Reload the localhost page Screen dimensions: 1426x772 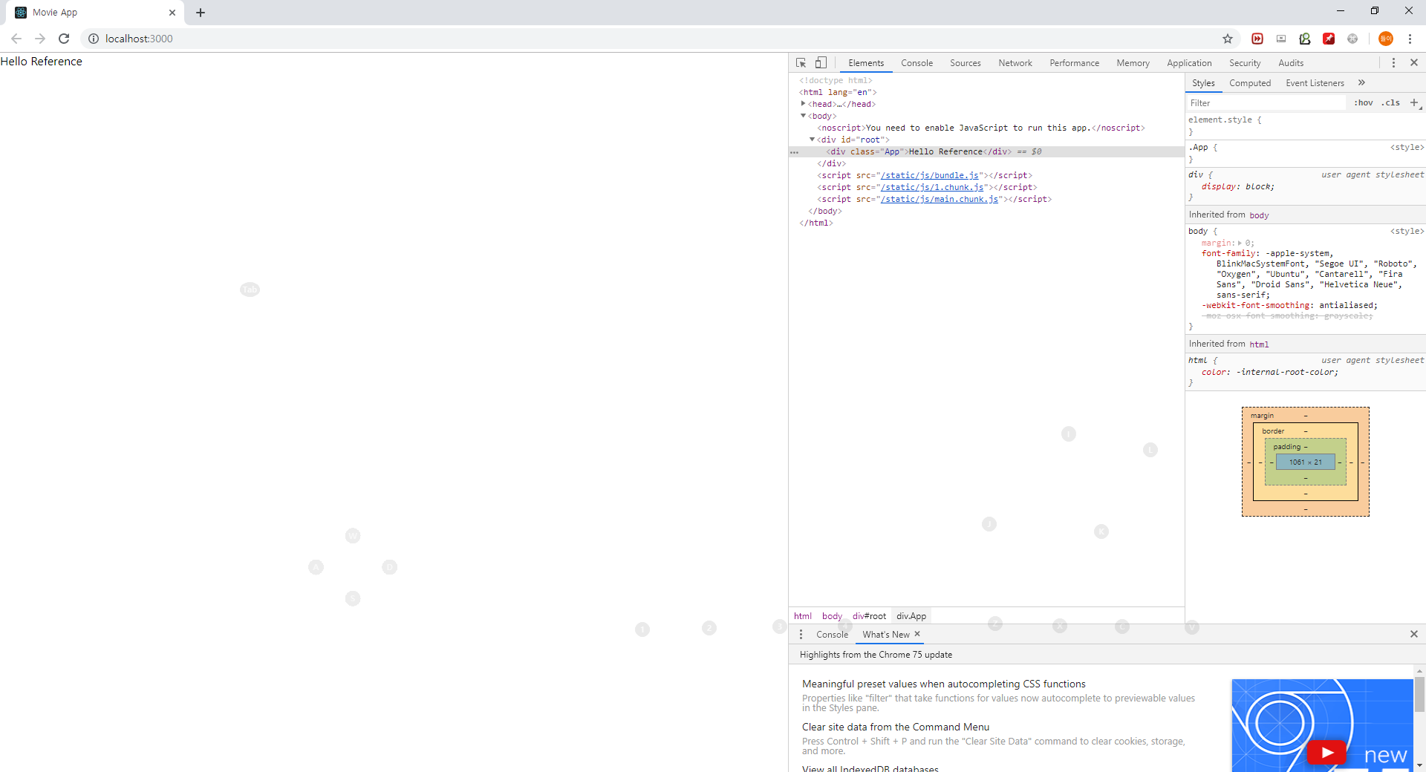pyautogui.click(x=64, y=39)
